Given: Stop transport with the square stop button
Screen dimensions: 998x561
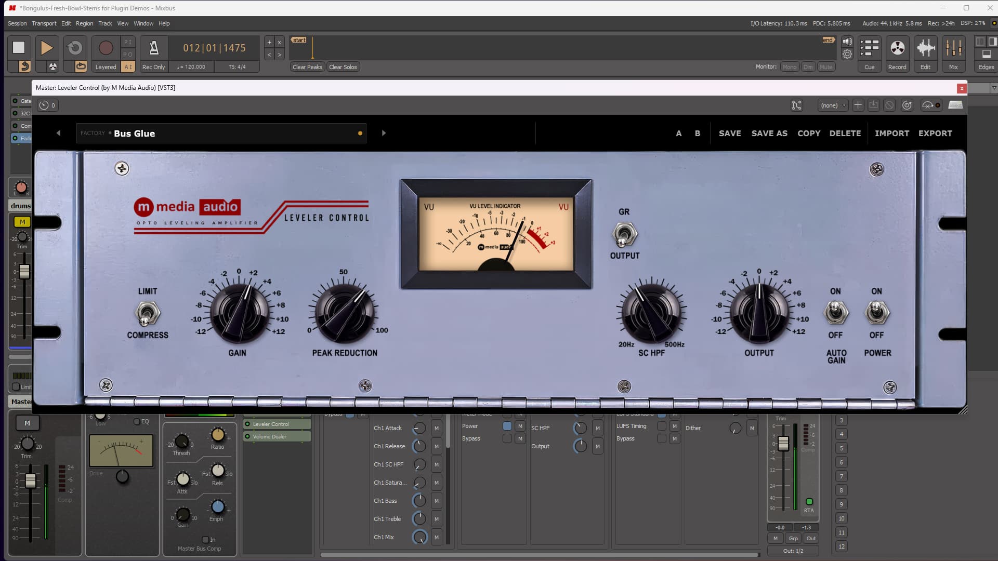Looking at the screenshot, I should 19,47.
